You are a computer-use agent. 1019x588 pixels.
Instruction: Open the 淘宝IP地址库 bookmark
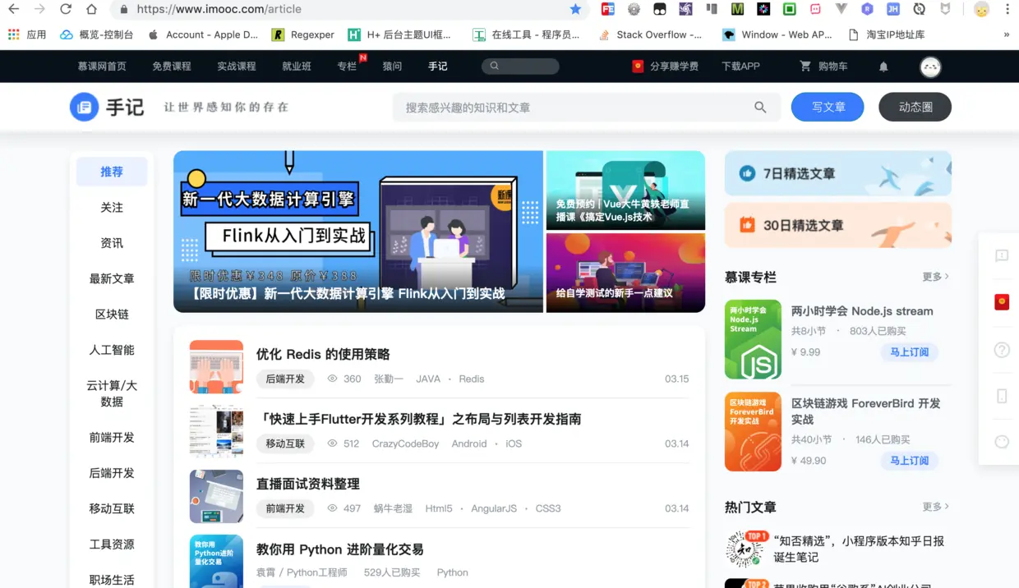(x=886, y=34)
